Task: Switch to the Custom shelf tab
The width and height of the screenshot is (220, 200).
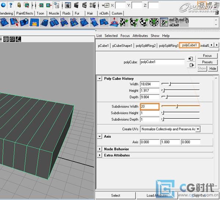Action: tap(117, 13)
